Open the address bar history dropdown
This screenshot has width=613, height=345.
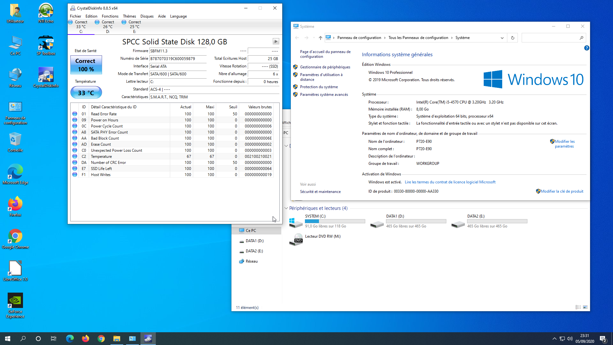tap(502, 38)
